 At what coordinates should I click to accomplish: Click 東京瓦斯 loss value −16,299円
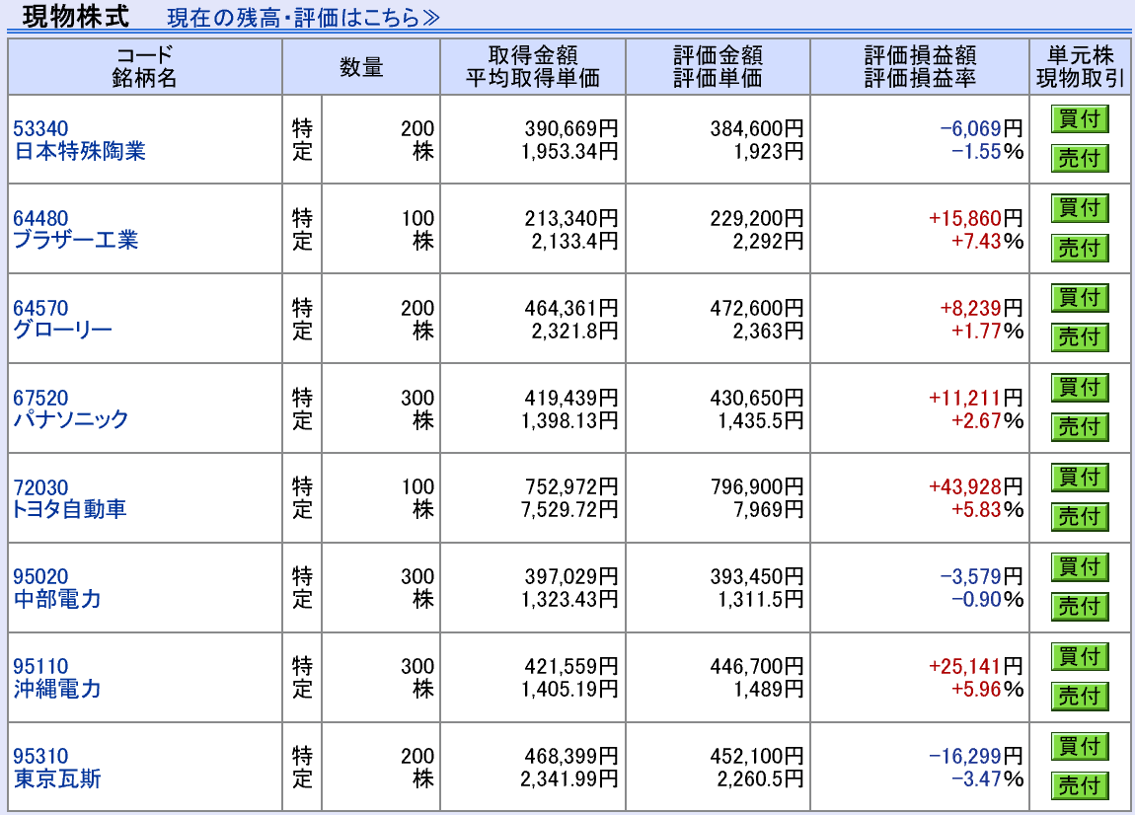coord(976,757)
